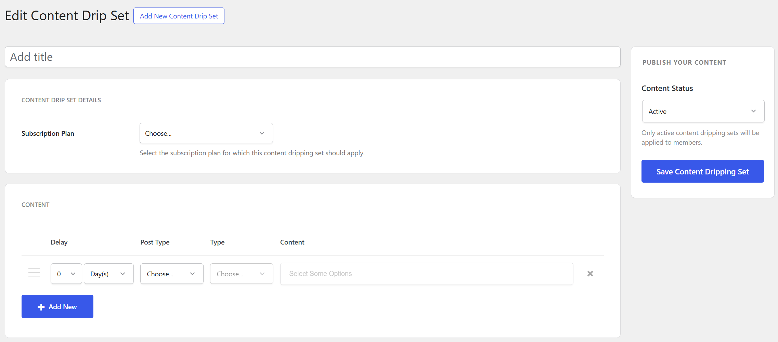The image size is (778, 342).
Task: Click the Post Type column header
Action: coord(155,242)
